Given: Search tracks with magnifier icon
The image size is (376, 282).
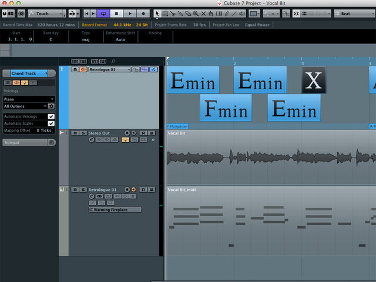Looking at the screenshot, I should click(113, 61).
